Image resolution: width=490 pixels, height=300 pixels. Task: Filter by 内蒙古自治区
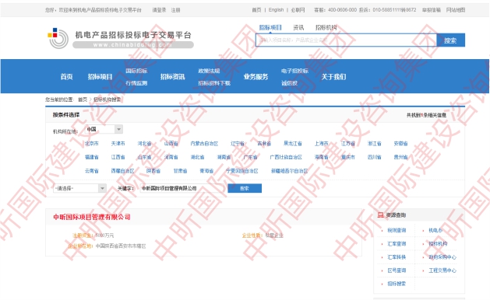[x=204, y=144]
